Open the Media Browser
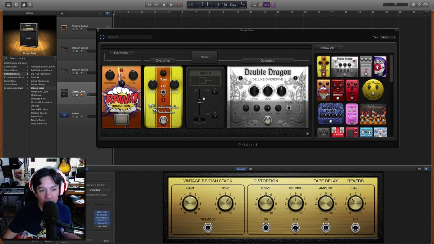The width and height of the screenshot is (434, 244). [426, 5]
